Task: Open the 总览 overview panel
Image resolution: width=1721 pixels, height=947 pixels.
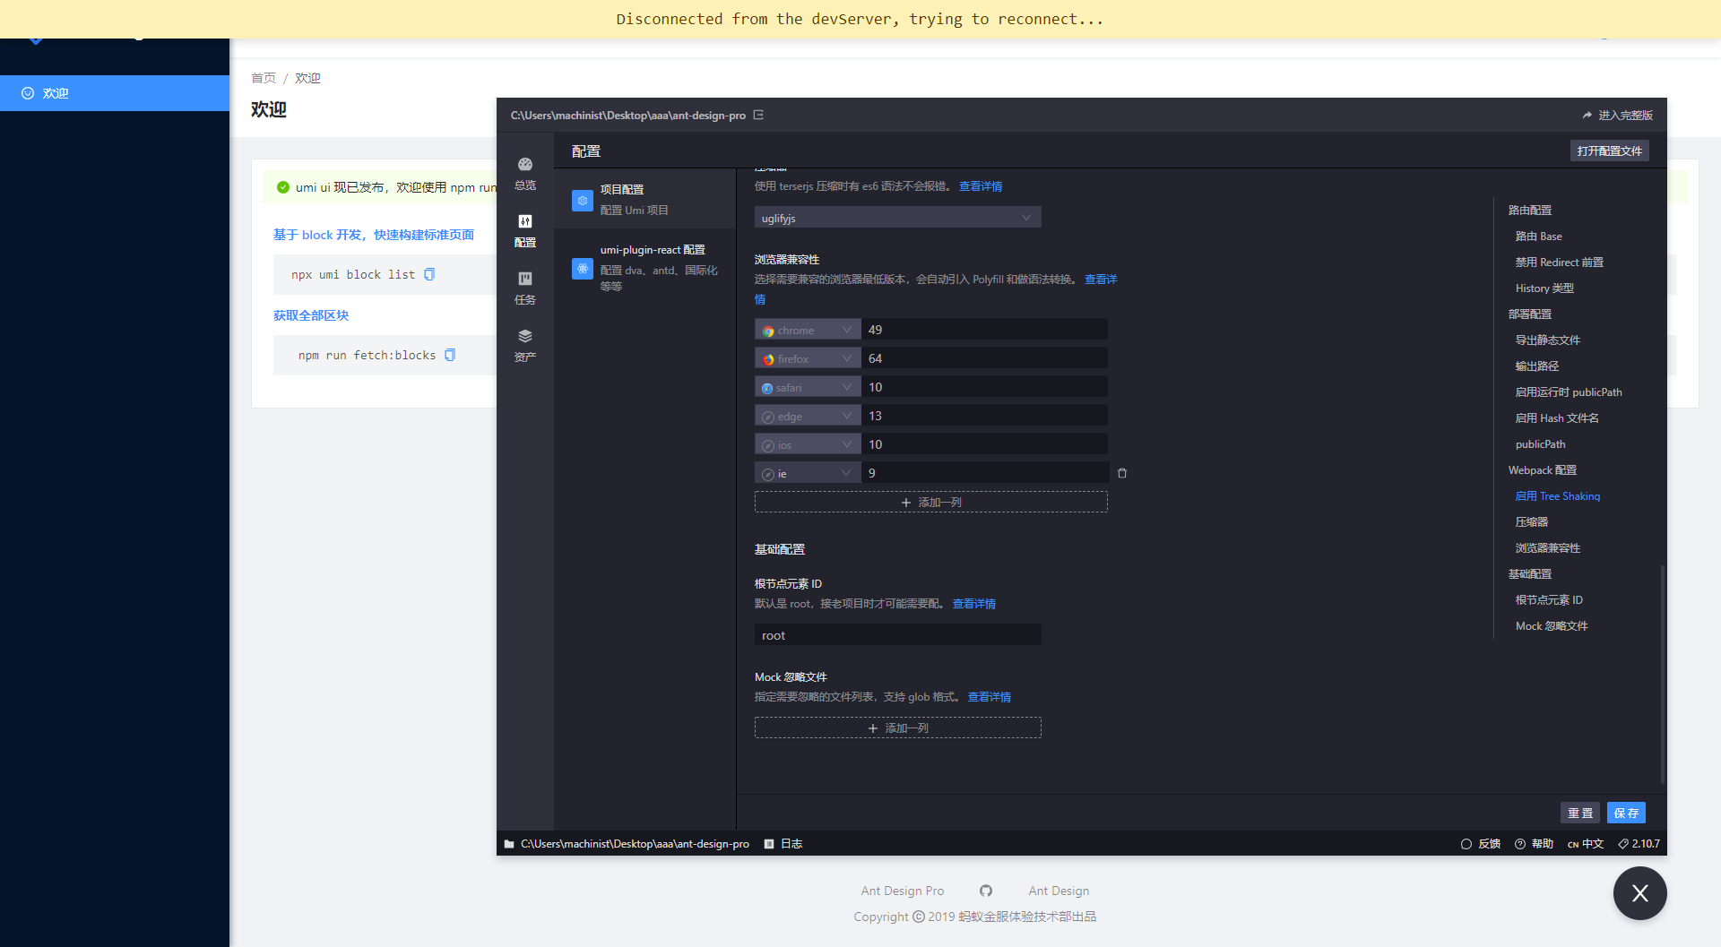Action: (x=525, y=174)
